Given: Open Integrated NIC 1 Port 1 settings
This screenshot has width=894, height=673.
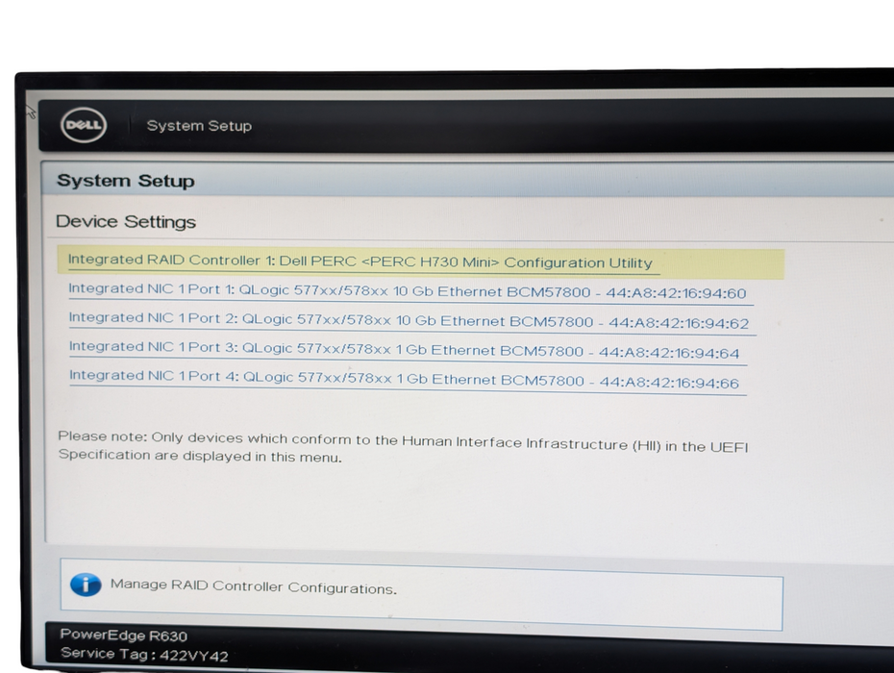Looking at the screenshot, I should [410, 289].
